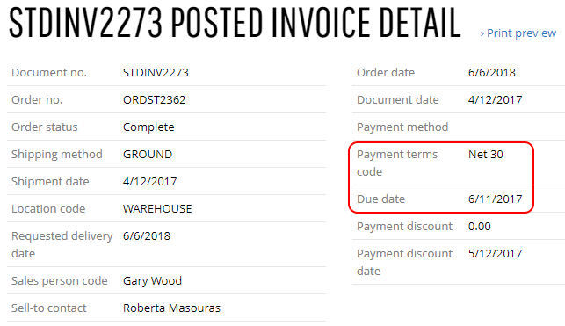
Task: Click order number ORDST2362
Action: pos(155,100)
